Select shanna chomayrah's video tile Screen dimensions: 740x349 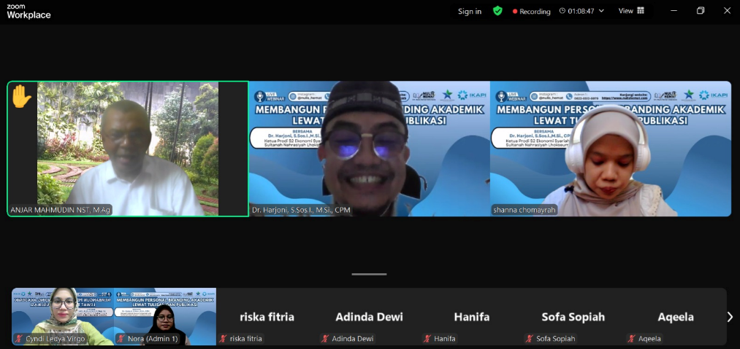(610, 149)
